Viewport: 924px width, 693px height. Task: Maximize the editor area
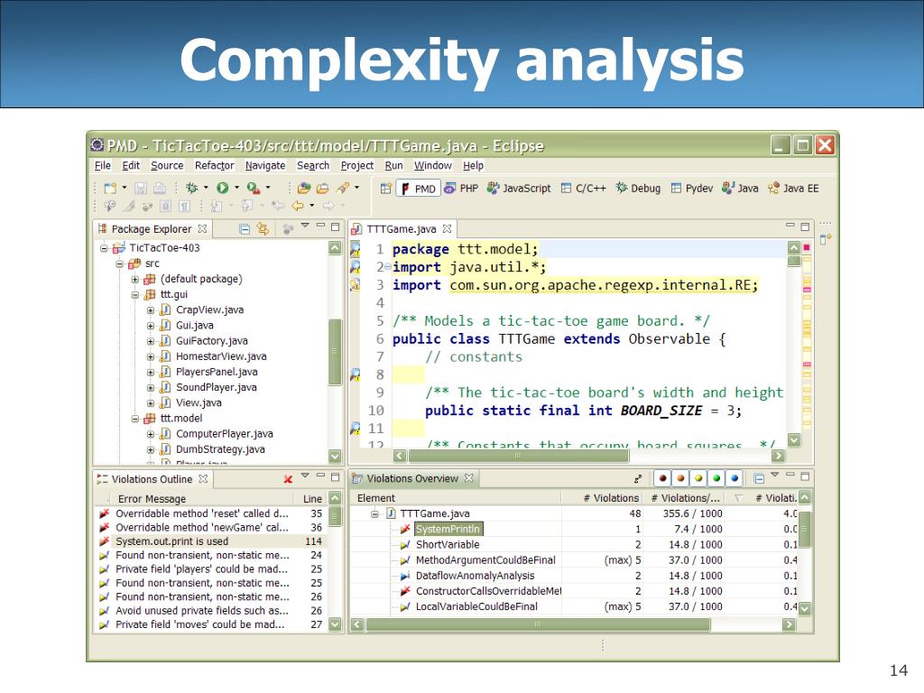coord(805,226)
